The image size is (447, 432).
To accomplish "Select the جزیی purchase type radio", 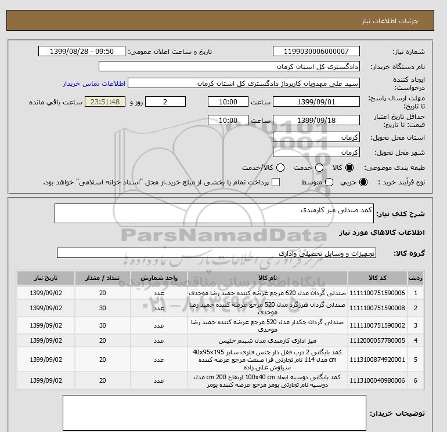I will coord(363,182).
